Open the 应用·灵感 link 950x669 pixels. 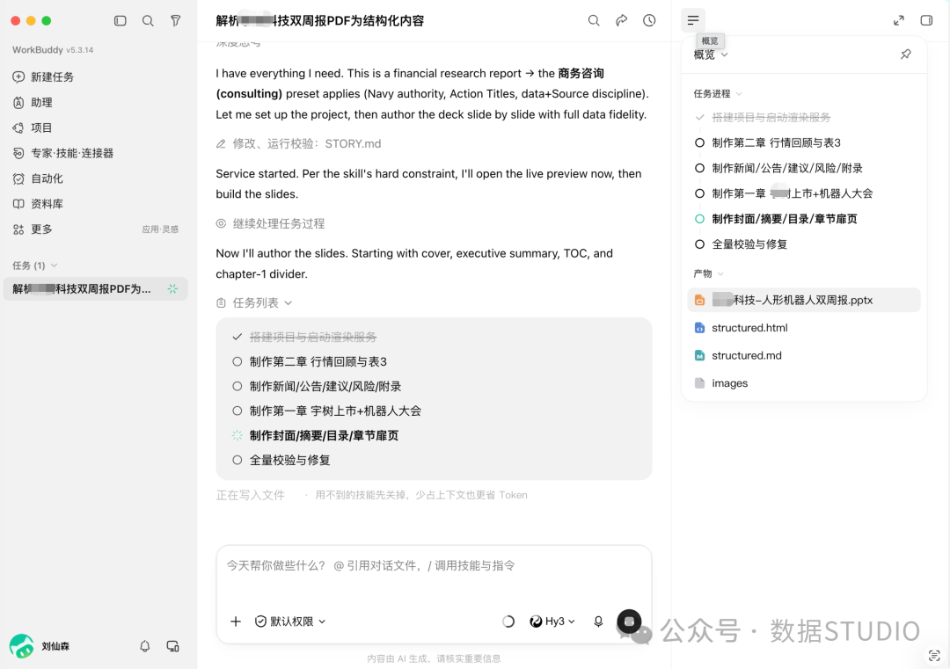tap(160, 229)
